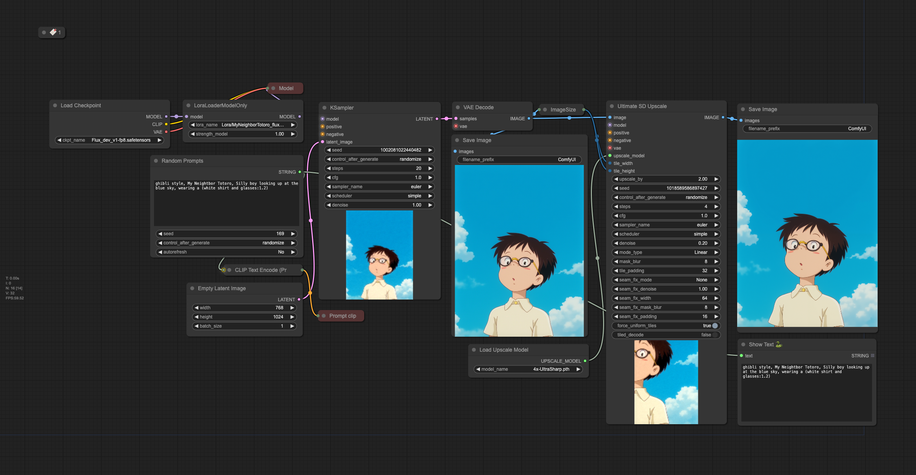Decrease KSampler steps with left arrow
Viewport: 916px width, 475px height.
pos(329,168)
